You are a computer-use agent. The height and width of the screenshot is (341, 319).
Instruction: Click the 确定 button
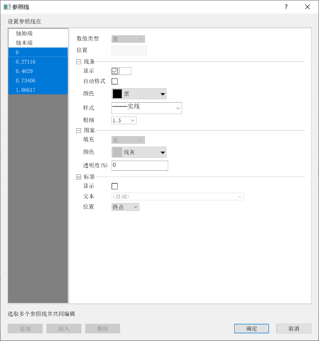click(x=251, y=329)
